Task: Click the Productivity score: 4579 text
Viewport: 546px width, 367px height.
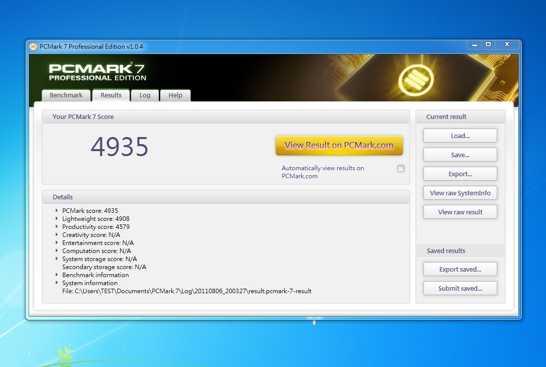Action: coord(96,227)
